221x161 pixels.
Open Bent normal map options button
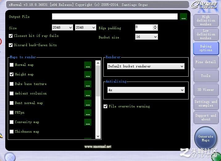coord(88,103)
